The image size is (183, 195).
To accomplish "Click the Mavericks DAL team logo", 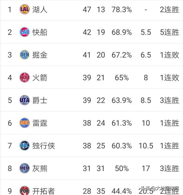I will click(x=25, y=146).
